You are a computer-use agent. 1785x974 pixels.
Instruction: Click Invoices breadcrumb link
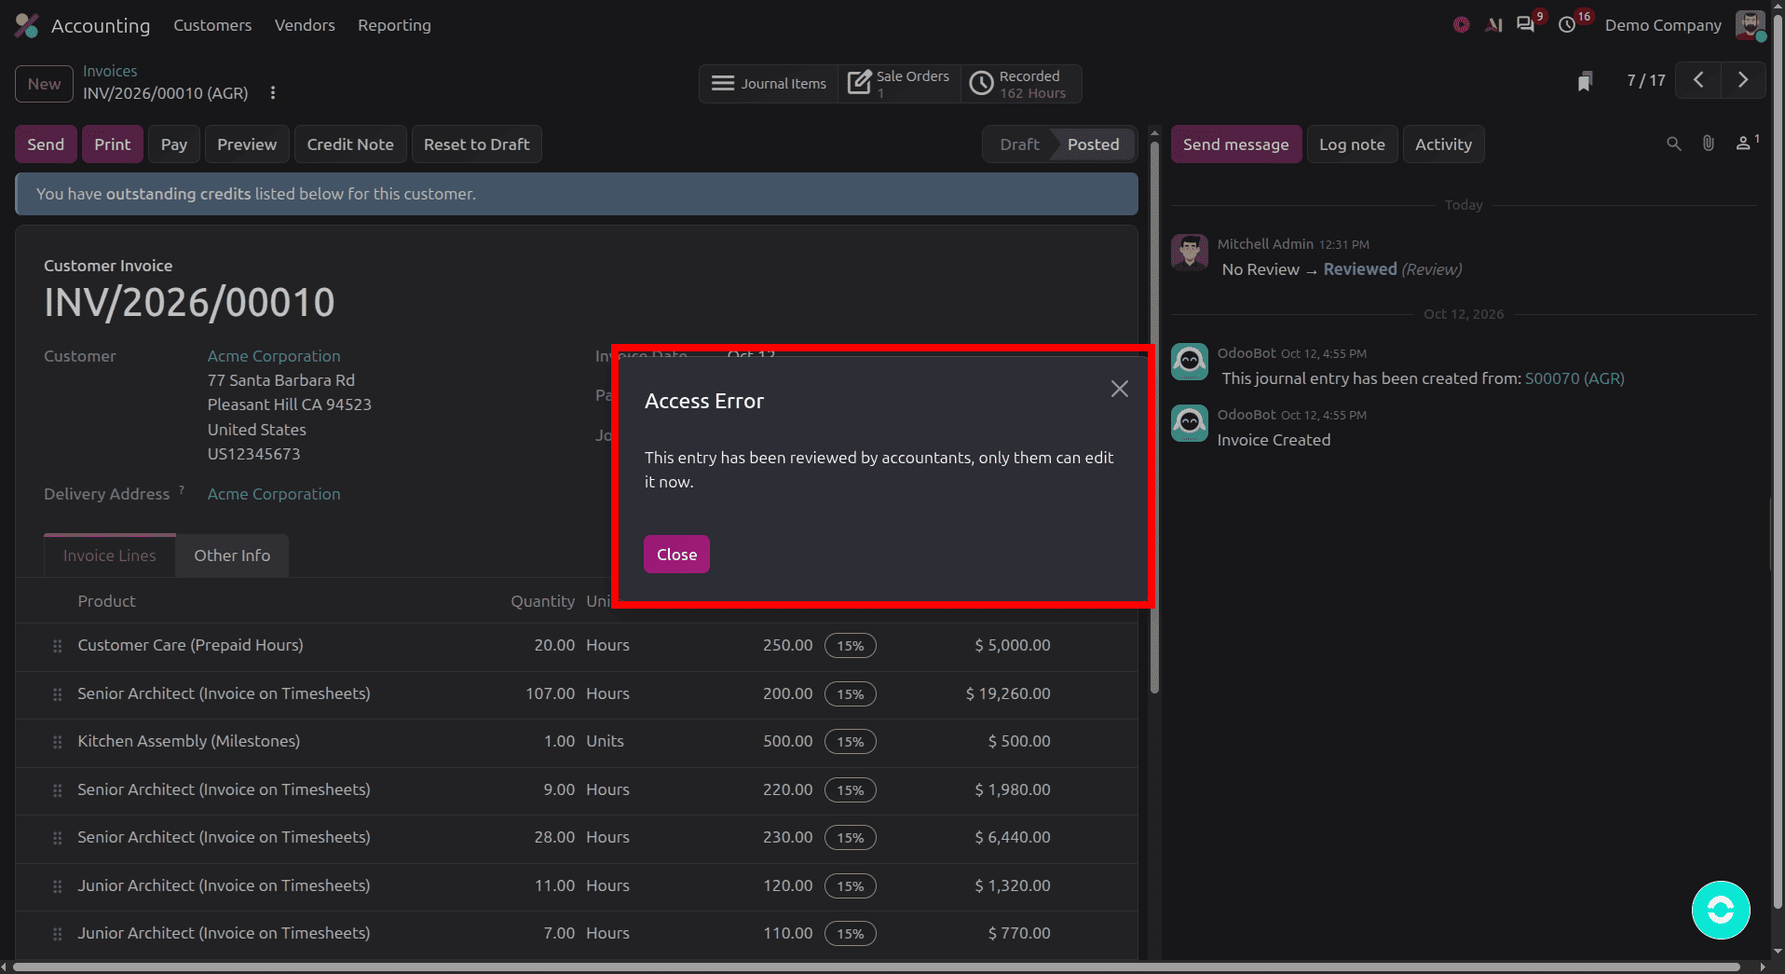pos(110,71)
